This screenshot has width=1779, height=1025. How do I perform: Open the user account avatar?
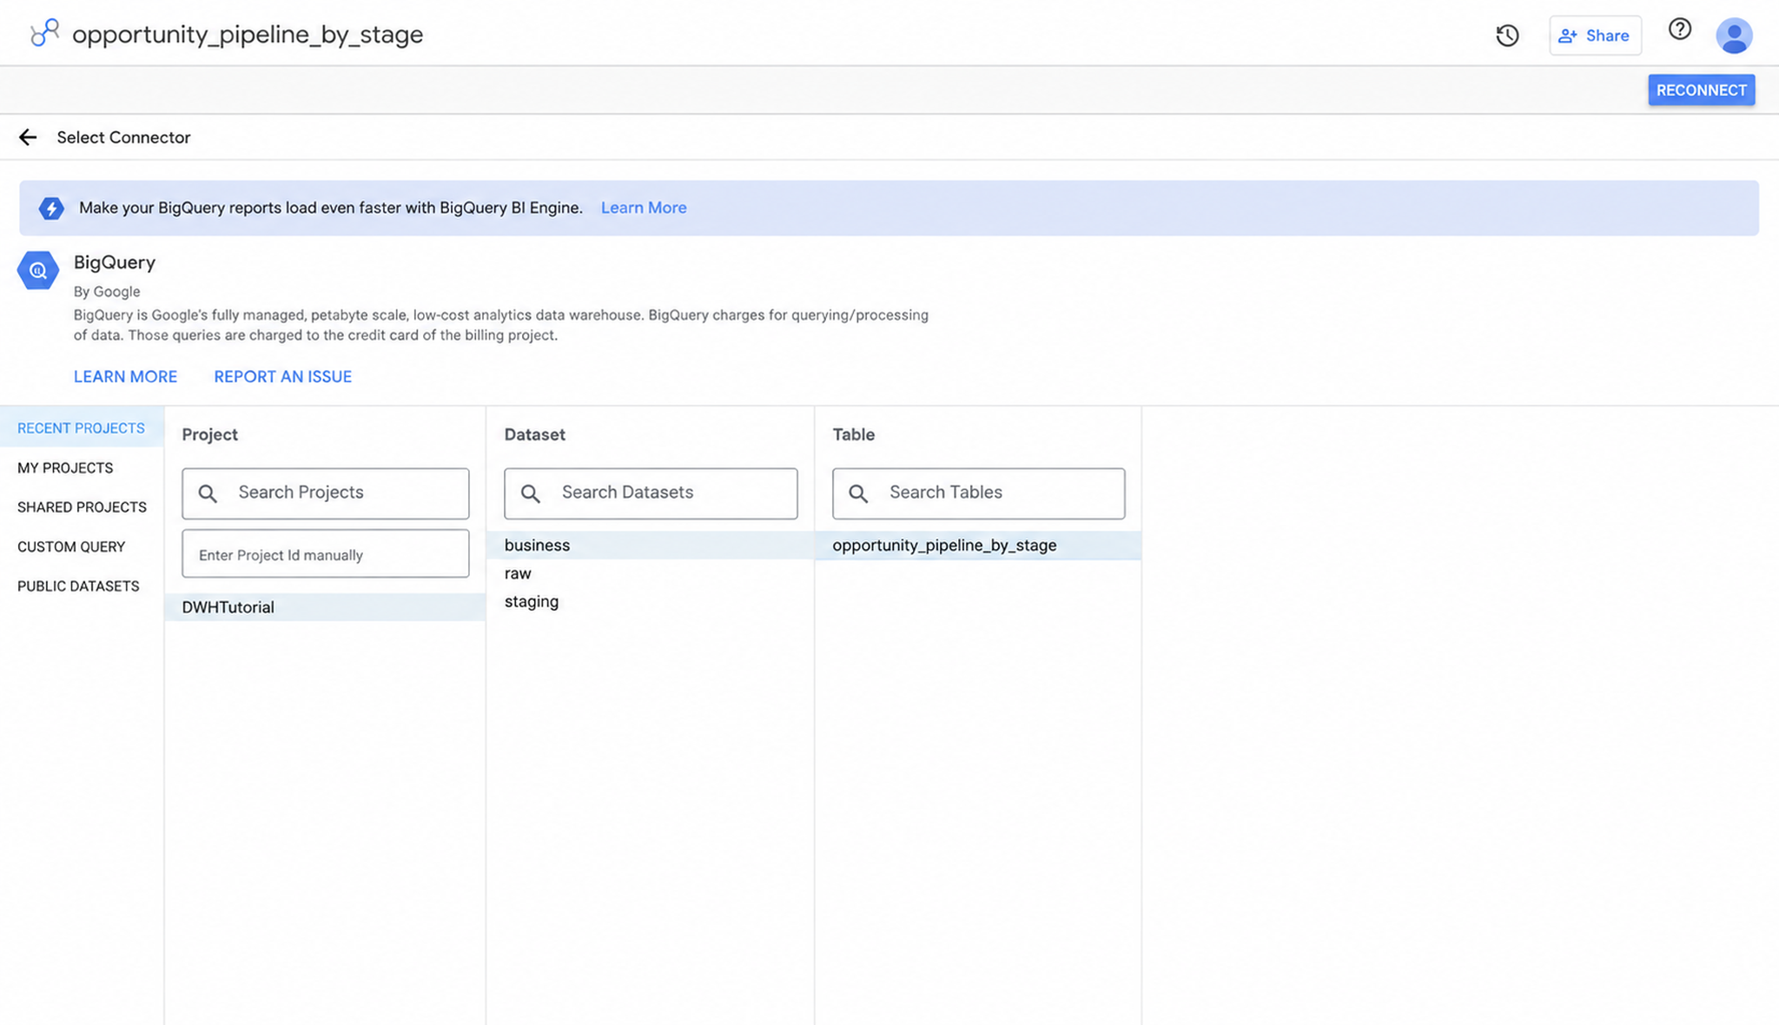pos(1734,36)
